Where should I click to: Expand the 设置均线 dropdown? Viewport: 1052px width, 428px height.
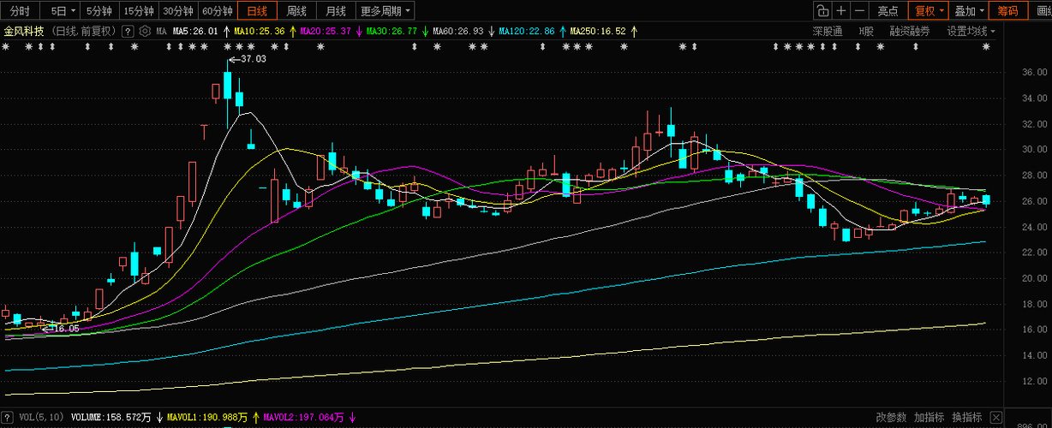pos(971,31)
